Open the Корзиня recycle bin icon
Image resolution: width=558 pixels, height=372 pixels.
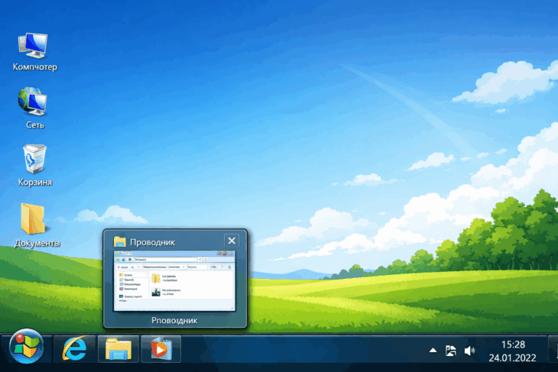tap(35, 165)
